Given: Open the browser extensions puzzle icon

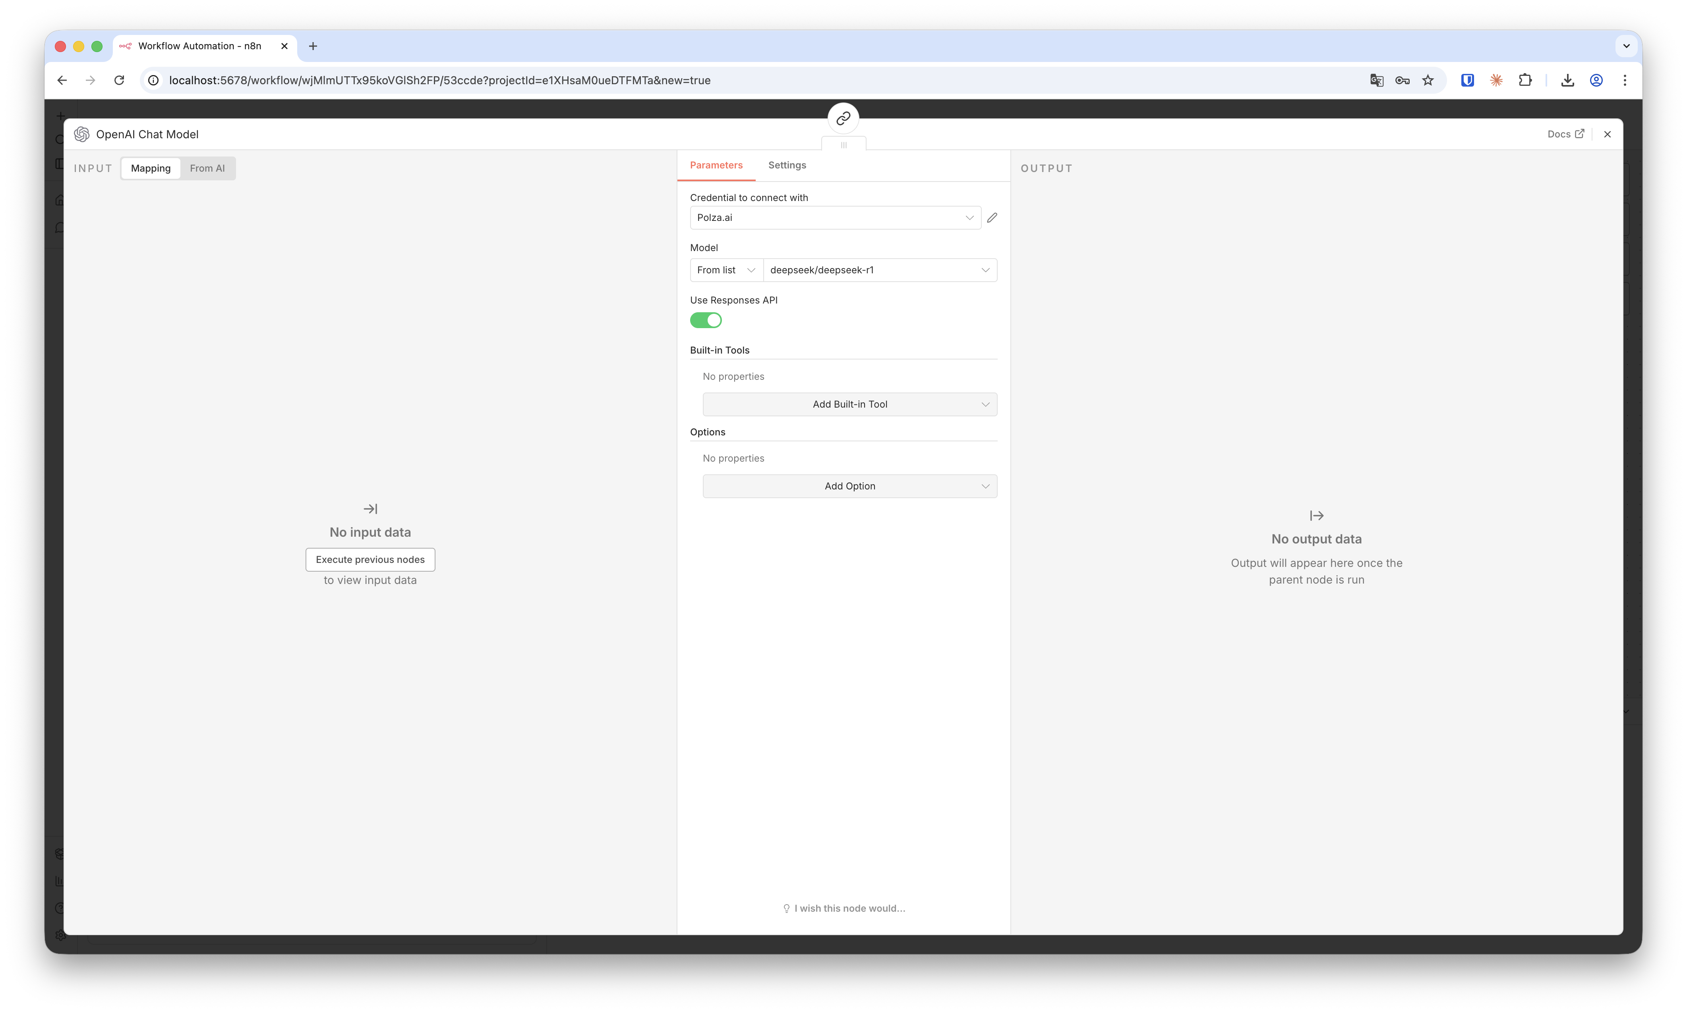Looking at the screenshot, I should tap(1524, 81).
